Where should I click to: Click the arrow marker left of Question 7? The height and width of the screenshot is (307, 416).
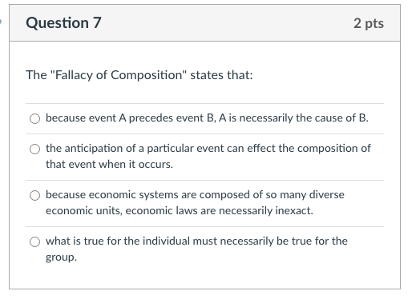point(1,22)
